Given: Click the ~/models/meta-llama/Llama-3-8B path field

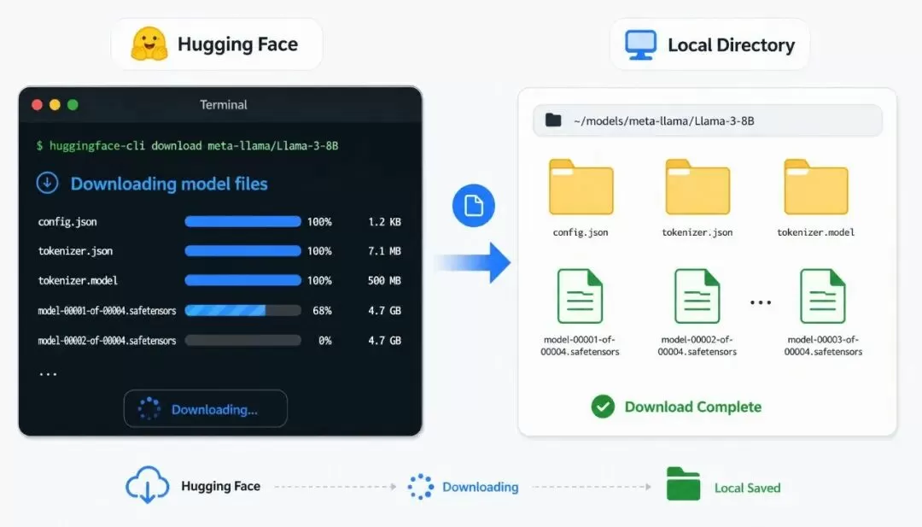Looking at the screenshot, I should click(x=708, y=120).
